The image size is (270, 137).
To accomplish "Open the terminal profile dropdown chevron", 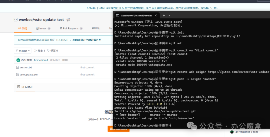I will [x=169, y=15].
